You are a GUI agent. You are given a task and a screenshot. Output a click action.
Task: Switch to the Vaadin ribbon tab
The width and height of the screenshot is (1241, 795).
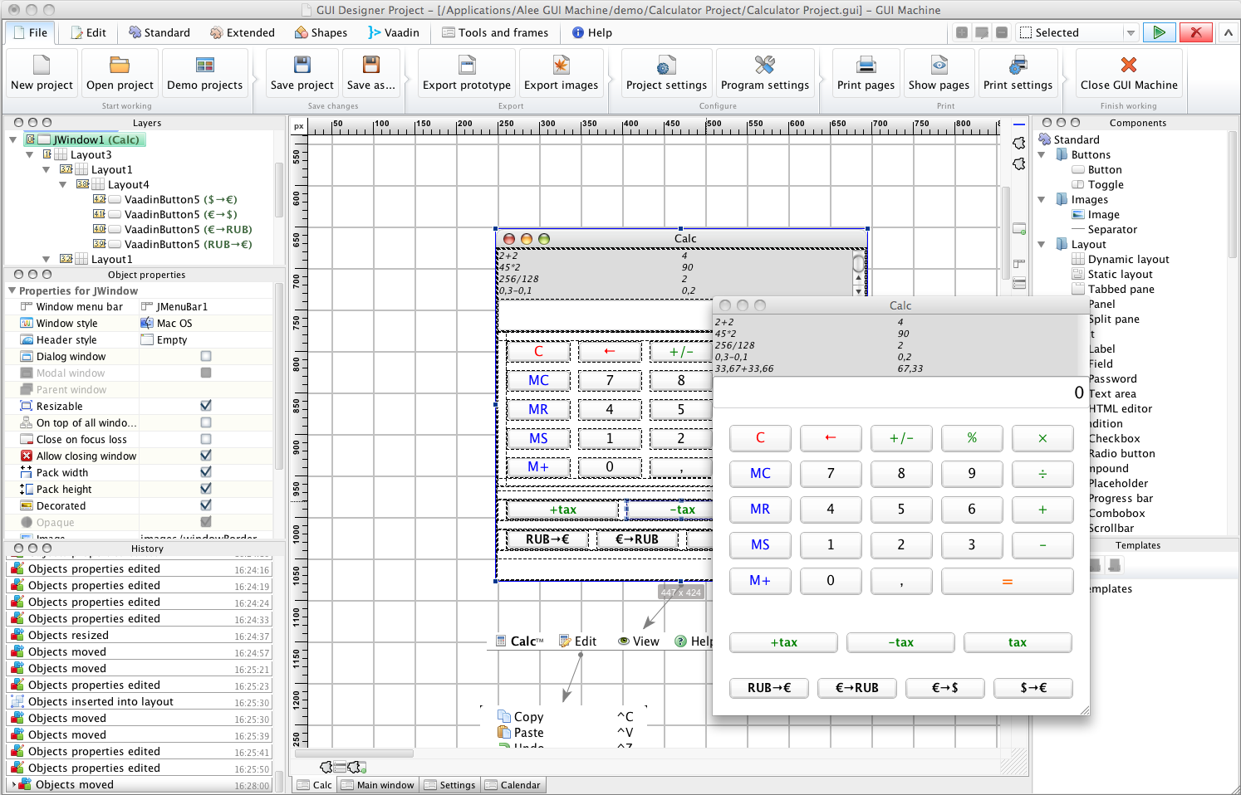(x=394, y=33)
